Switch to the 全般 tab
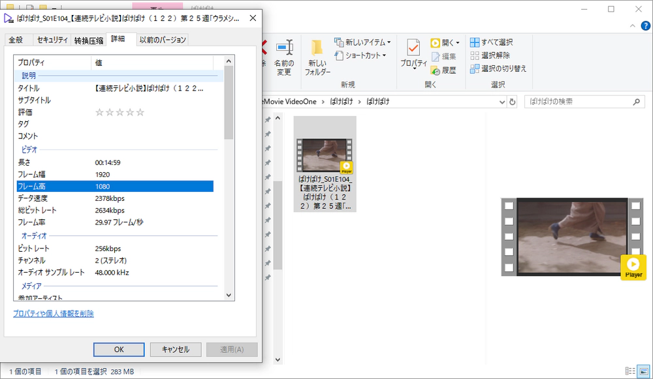Screen dimensions: 653x379 tap(18, 39)
